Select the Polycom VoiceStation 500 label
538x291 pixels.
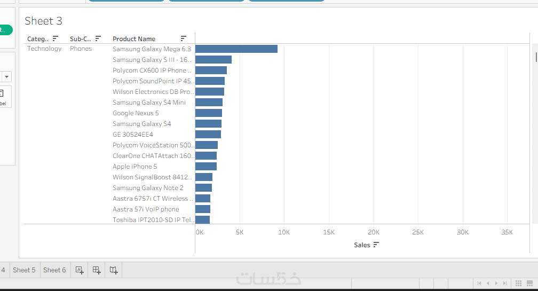click(x=153, y=145)
